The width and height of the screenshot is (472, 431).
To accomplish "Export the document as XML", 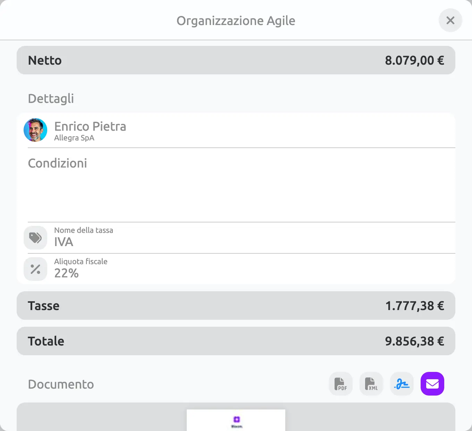I will pos(371,384).
